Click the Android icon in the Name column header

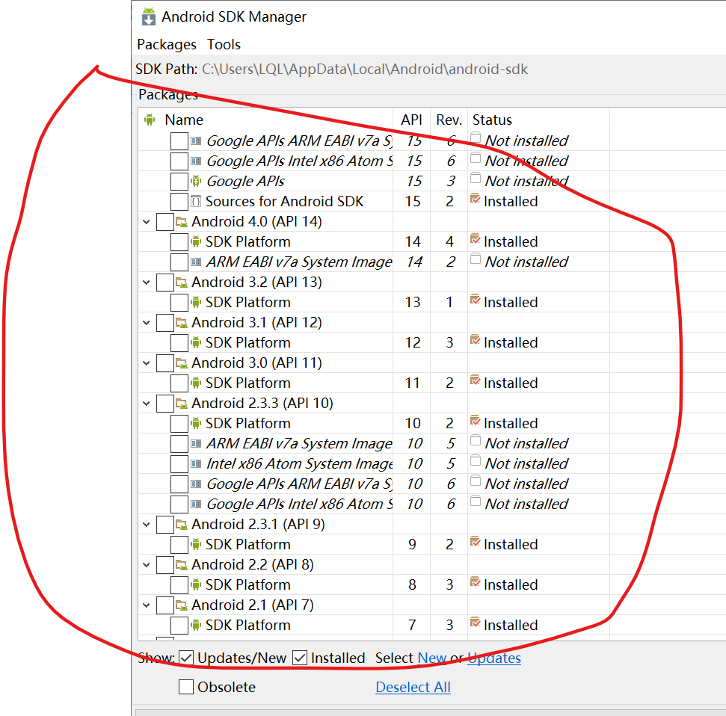tap(149, 120)
